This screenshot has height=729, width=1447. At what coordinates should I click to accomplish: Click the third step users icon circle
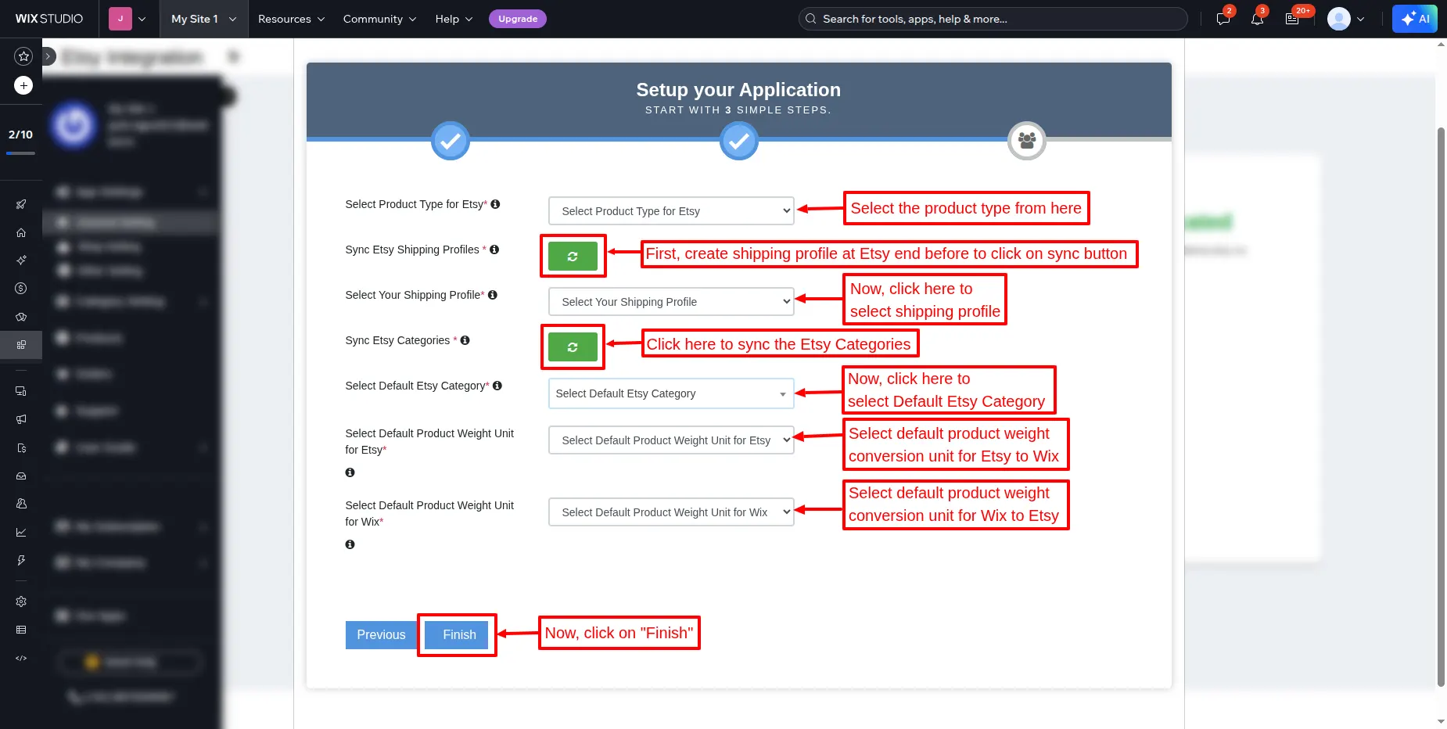(1027, 141)
